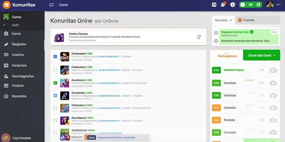Click the Vonthost name in right list
Image resolution: width=285 pixels, height=142 pixels.
click(230, 95)
